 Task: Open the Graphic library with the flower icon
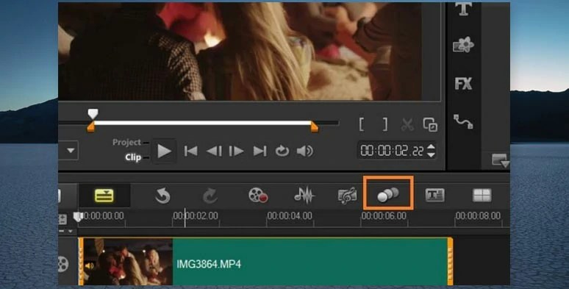click(463, 45)
